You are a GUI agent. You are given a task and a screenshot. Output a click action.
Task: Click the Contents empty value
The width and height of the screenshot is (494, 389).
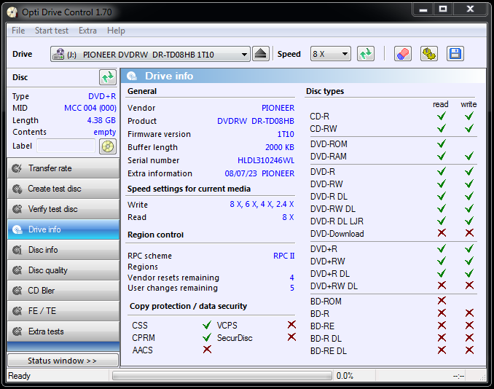pyautogui.click(x=105, y=133)
